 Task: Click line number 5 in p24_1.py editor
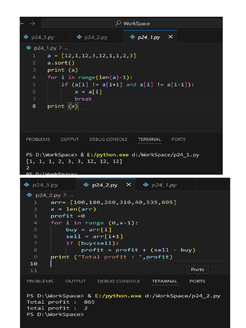tap(34, 85)
